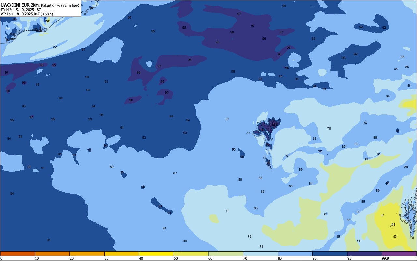Pick the 20–30 amber legend segment

[87, 254]
